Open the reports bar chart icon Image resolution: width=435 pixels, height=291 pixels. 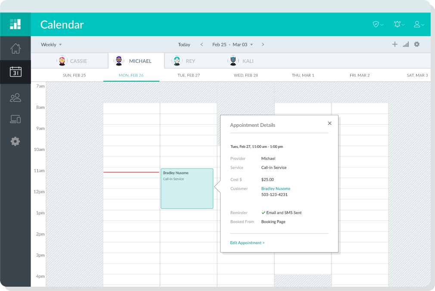pos(406,44)
